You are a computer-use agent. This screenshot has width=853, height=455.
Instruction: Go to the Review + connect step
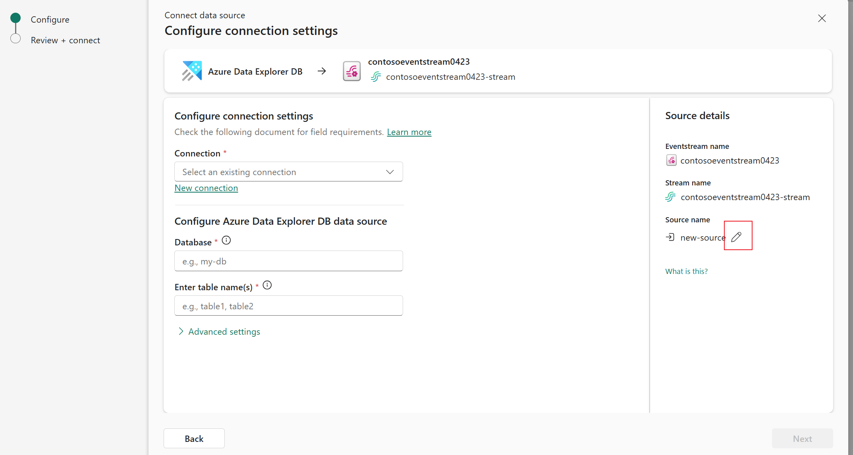[65, 40]
